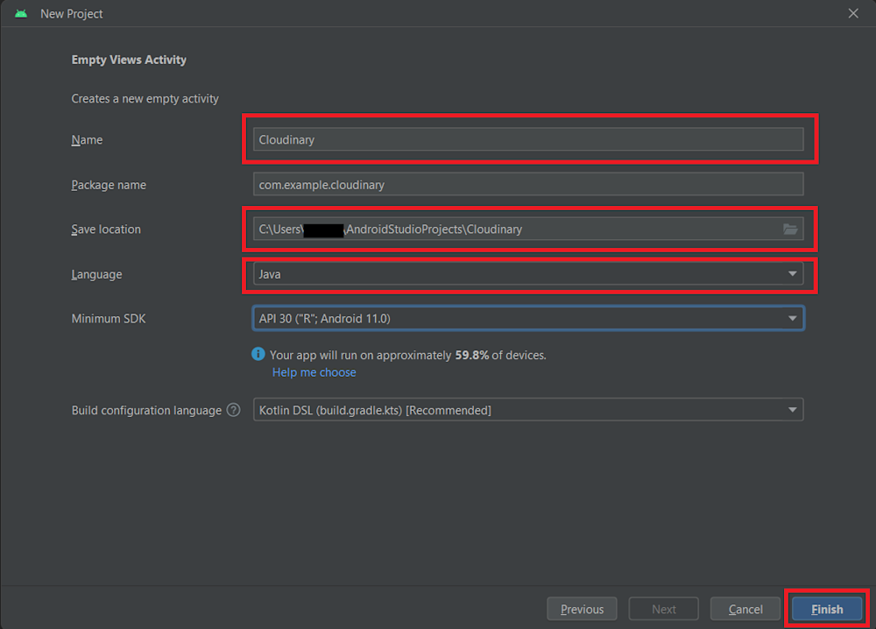This screenshot has height=629, width=876.
Task: Click the Android logo in title bar
Action: pyautogui.click(x=21, y=14)
